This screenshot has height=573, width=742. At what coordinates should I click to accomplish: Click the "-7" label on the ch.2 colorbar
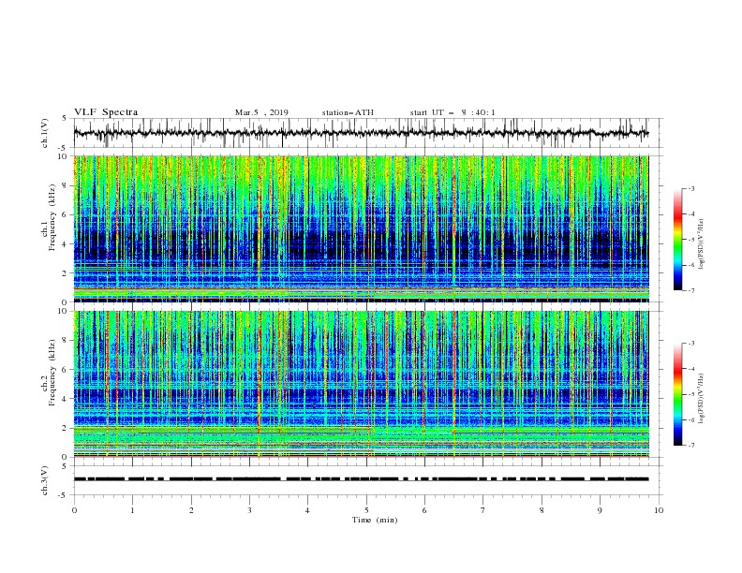[x=691, y=445]
